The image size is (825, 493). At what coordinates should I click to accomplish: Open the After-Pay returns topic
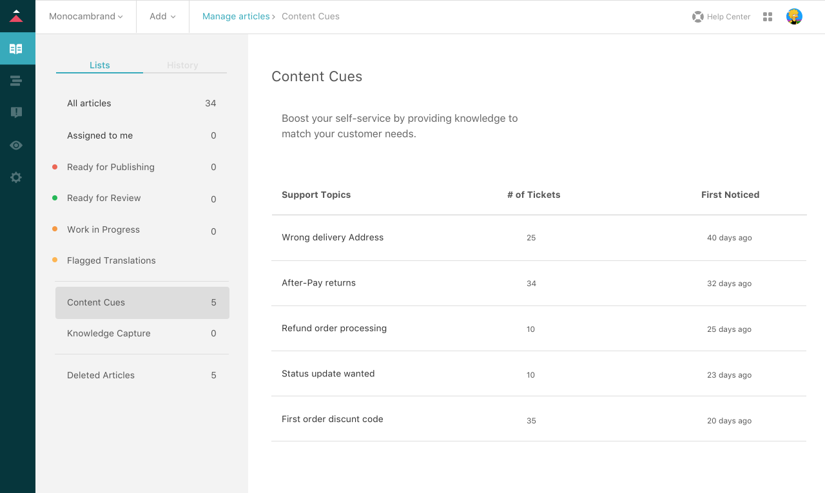pos(318,282)
